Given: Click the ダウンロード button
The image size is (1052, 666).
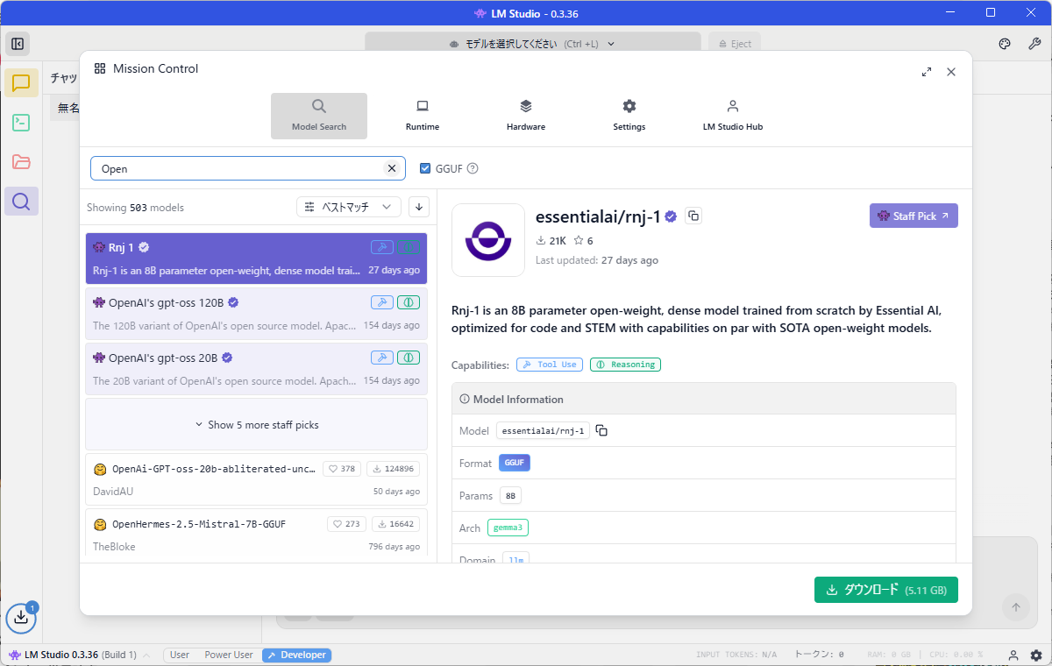Looking at the screenshot, I should [885, 590].
